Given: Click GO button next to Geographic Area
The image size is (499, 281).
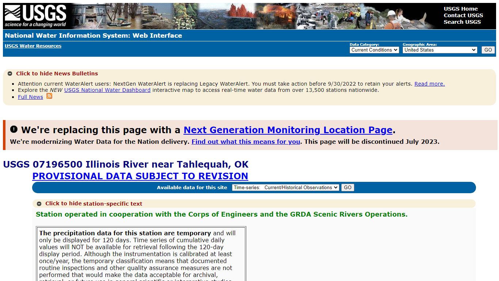Looking at the screenshot, I should [x=488, y=50].
